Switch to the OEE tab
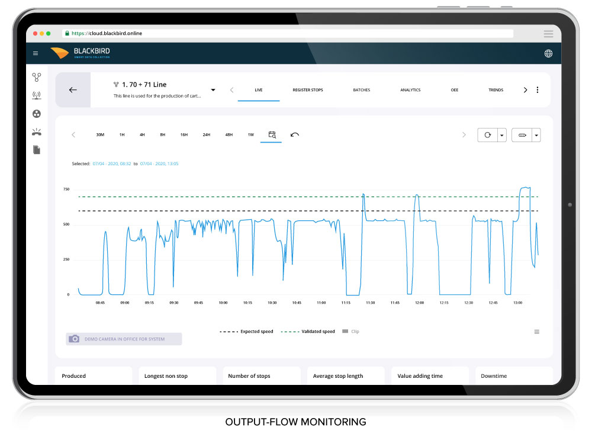Viewport: 592px width, 440px height. point(455,90)
